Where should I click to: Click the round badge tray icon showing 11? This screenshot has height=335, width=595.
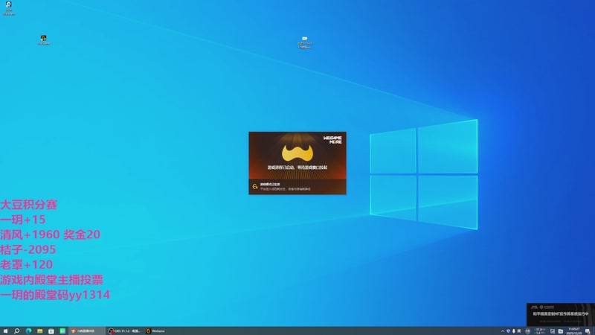[528, 331]
